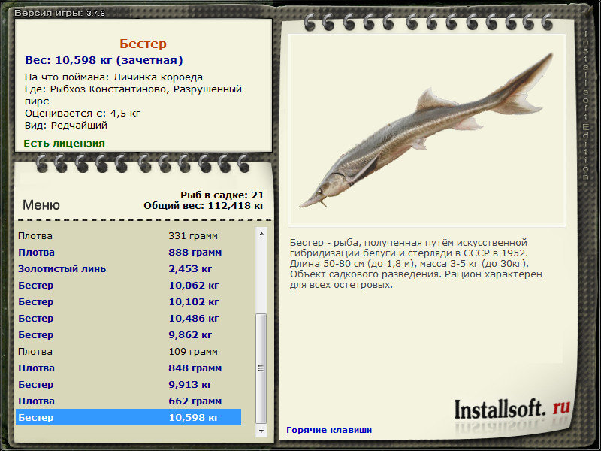The height and width of the screenshot is (451, 601).
Task: Select the Бестер 10,102 кг row
Action: [128, 302]
